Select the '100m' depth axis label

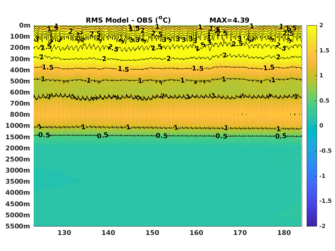20,36
